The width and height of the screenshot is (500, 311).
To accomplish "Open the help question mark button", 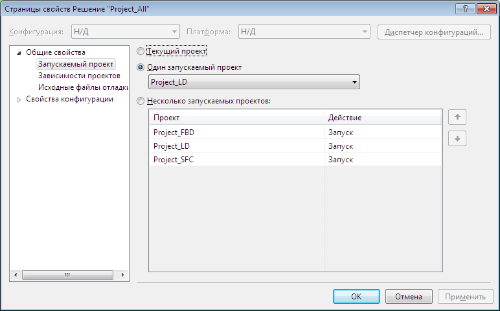I will point(465,8).
